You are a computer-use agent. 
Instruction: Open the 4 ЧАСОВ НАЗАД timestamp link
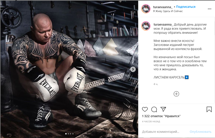tap(151, 122)
